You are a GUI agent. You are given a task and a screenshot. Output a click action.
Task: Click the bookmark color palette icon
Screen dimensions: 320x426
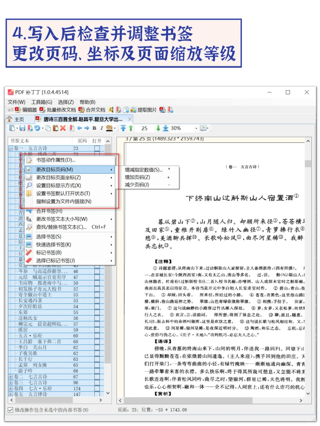[109, 128]
